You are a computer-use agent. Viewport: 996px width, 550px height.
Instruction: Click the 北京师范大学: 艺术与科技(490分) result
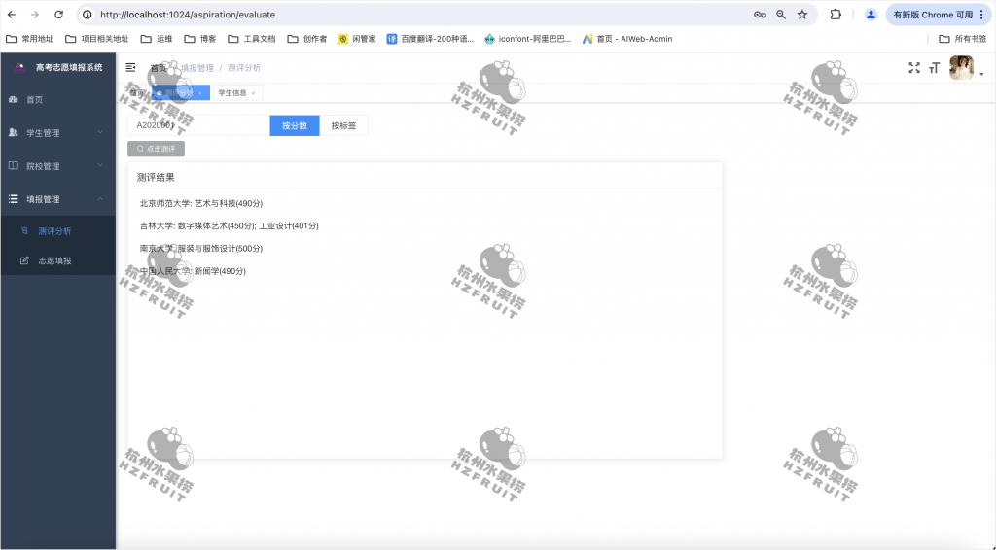click(201, 203)
